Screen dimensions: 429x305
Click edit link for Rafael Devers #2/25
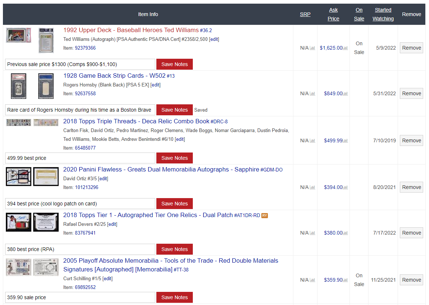pos(112,224)
